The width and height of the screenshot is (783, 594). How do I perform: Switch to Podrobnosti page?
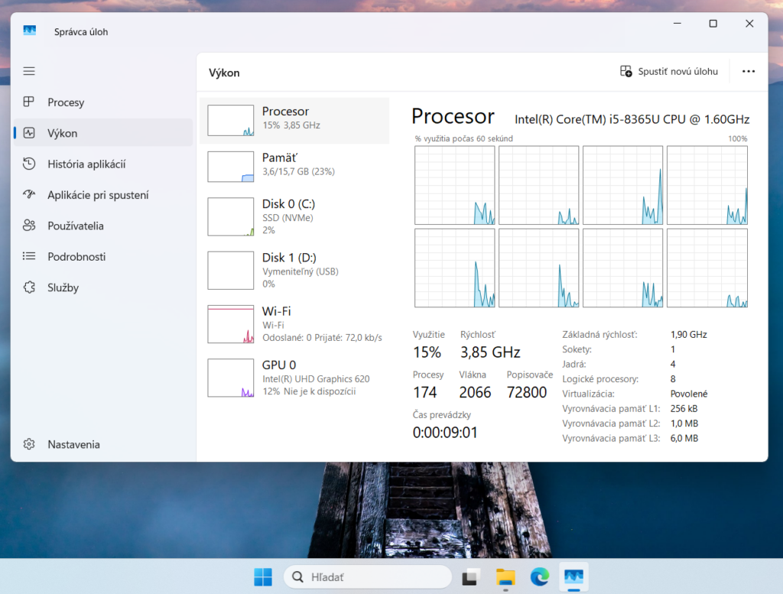[103, 257]
